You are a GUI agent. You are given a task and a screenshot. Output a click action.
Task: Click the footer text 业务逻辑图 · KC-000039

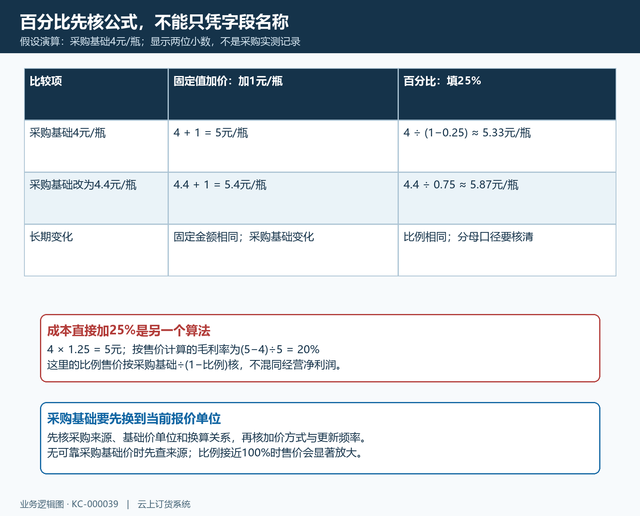(69, 504)
